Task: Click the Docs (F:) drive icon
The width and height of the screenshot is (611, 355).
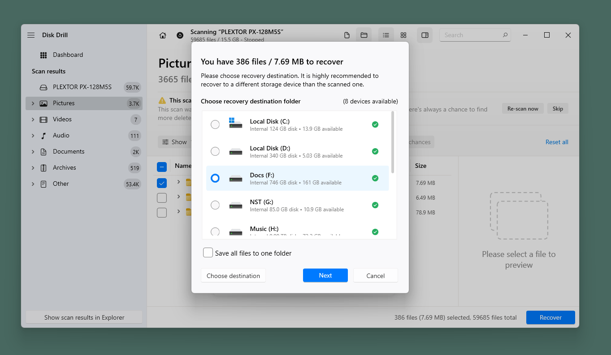Action: point(235,179)
